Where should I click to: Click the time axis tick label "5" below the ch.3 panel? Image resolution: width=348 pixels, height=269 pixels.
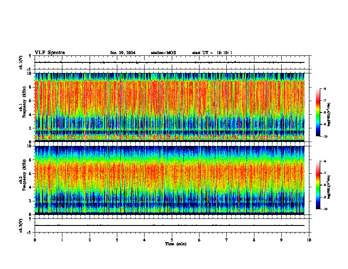coord(172,240)
